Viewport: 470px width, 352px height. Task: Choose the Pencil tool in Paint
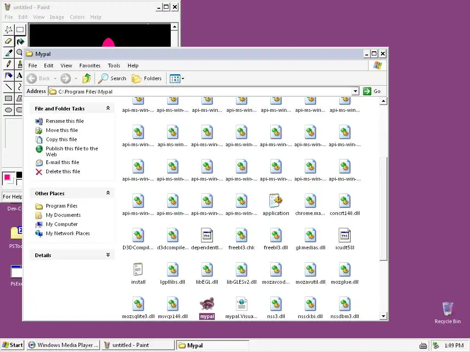(9, 64)
